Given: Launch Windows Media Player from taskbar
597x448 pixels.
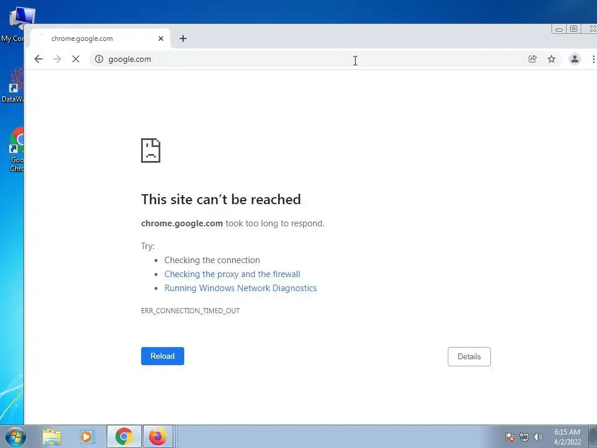Looking at the screenshot, I should (87, 436).
